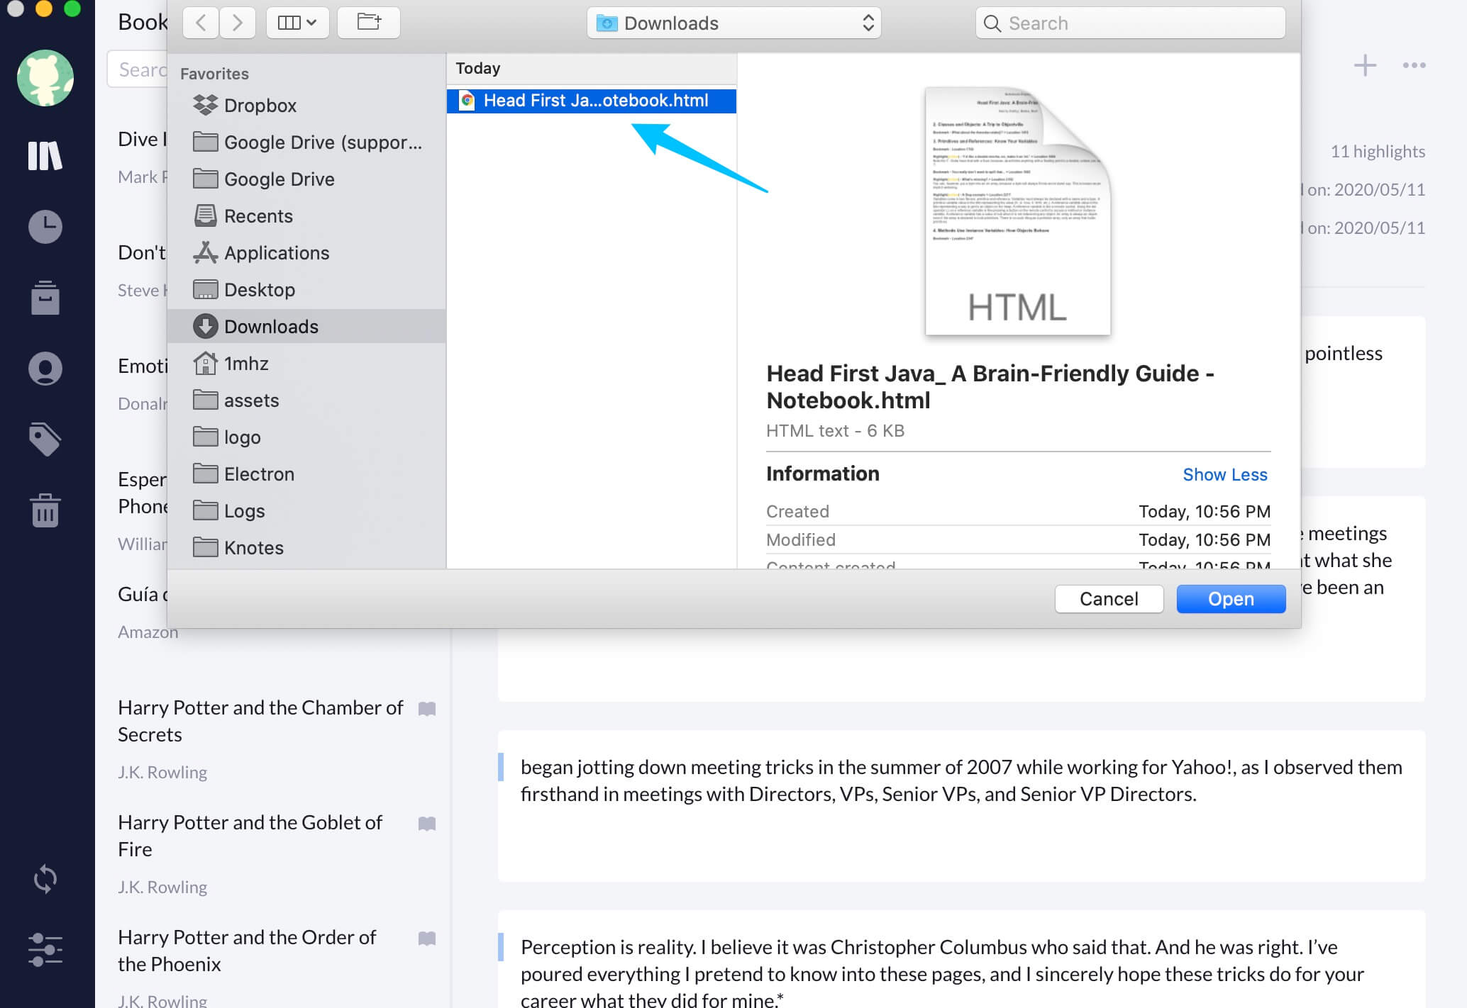The image size is (1467, 1008).
Task: Click the plus add icon in Knotes
Action: click(x=1365, y=65)
